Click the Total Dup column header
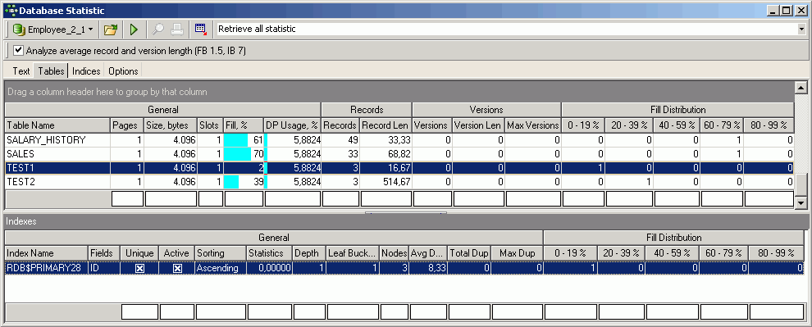Viewport: 812px width, 327px height. pyautogui.click(x=469, y=253)
